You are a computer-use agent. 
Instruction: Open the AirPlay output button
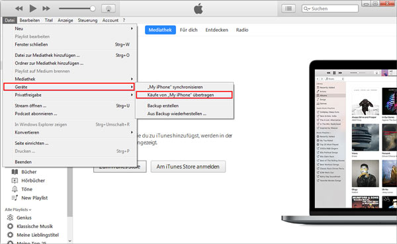[x=109, y=9]
